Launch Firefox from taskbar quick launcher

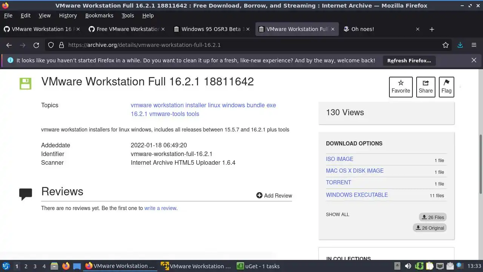[x=66, y=266]
